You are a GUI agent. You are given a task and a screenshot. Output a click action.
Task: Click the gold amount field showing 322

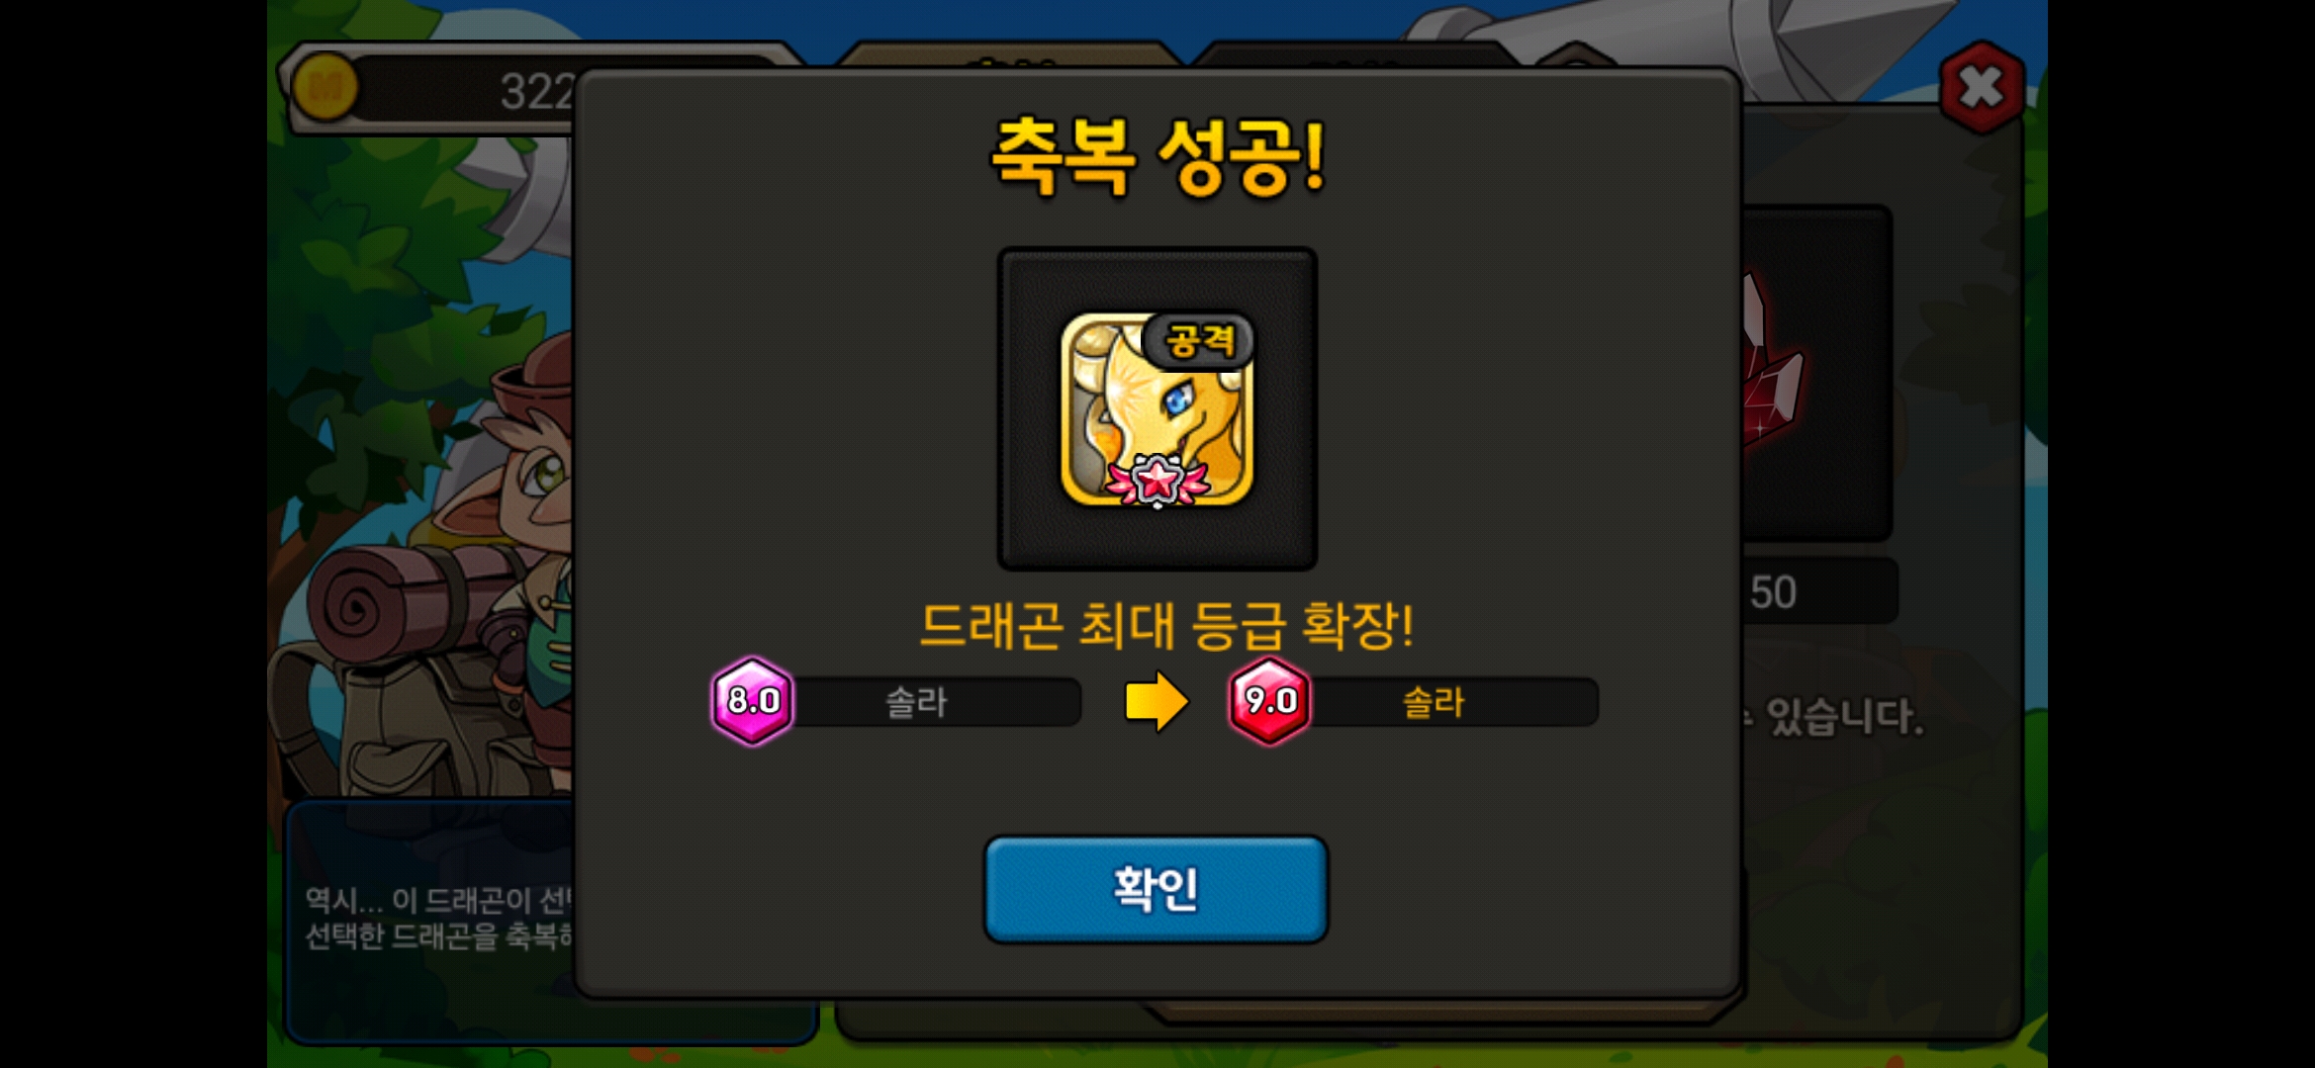tap(465, 90)
